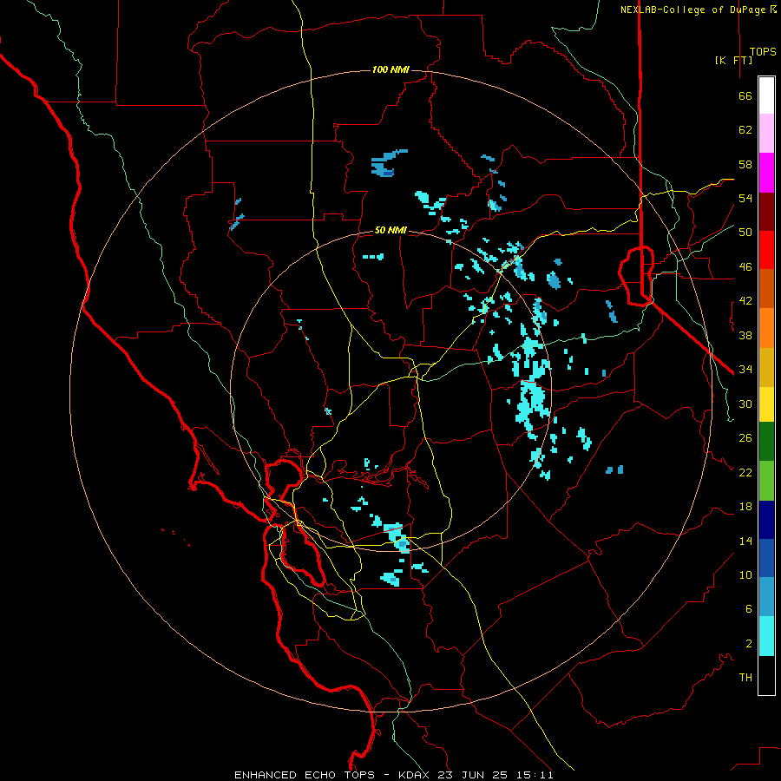Select the 50 NMI range ring label

(x=390, y=230)
